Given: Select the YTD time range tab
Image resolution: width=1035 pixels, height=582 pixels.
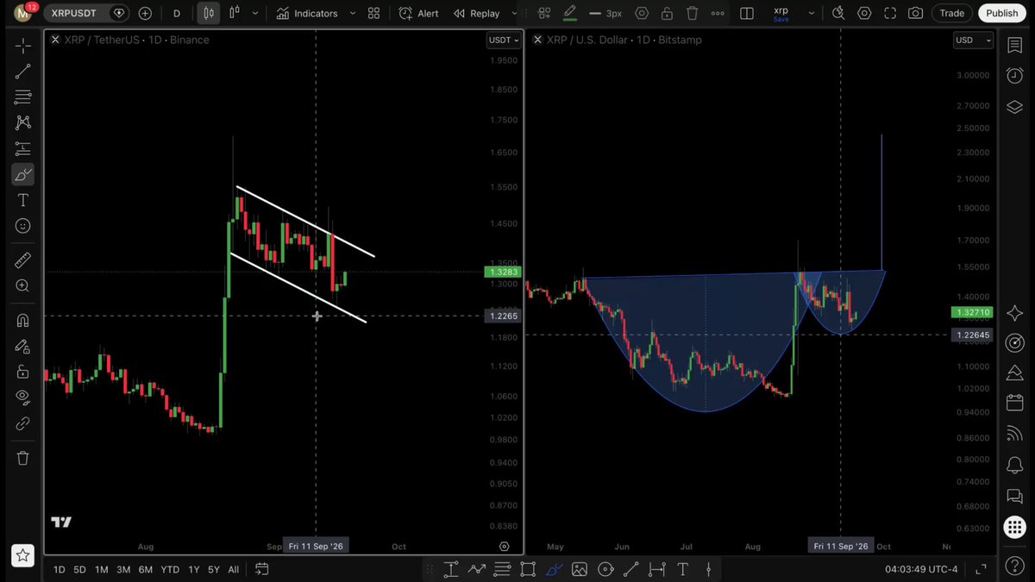Looking at the screenshot, I should (x=170, y=569).
